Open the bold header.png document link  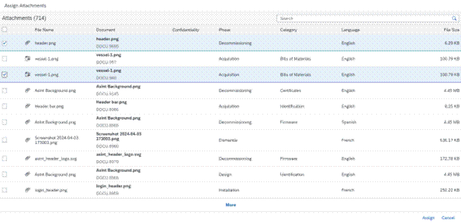click(107, 39)
